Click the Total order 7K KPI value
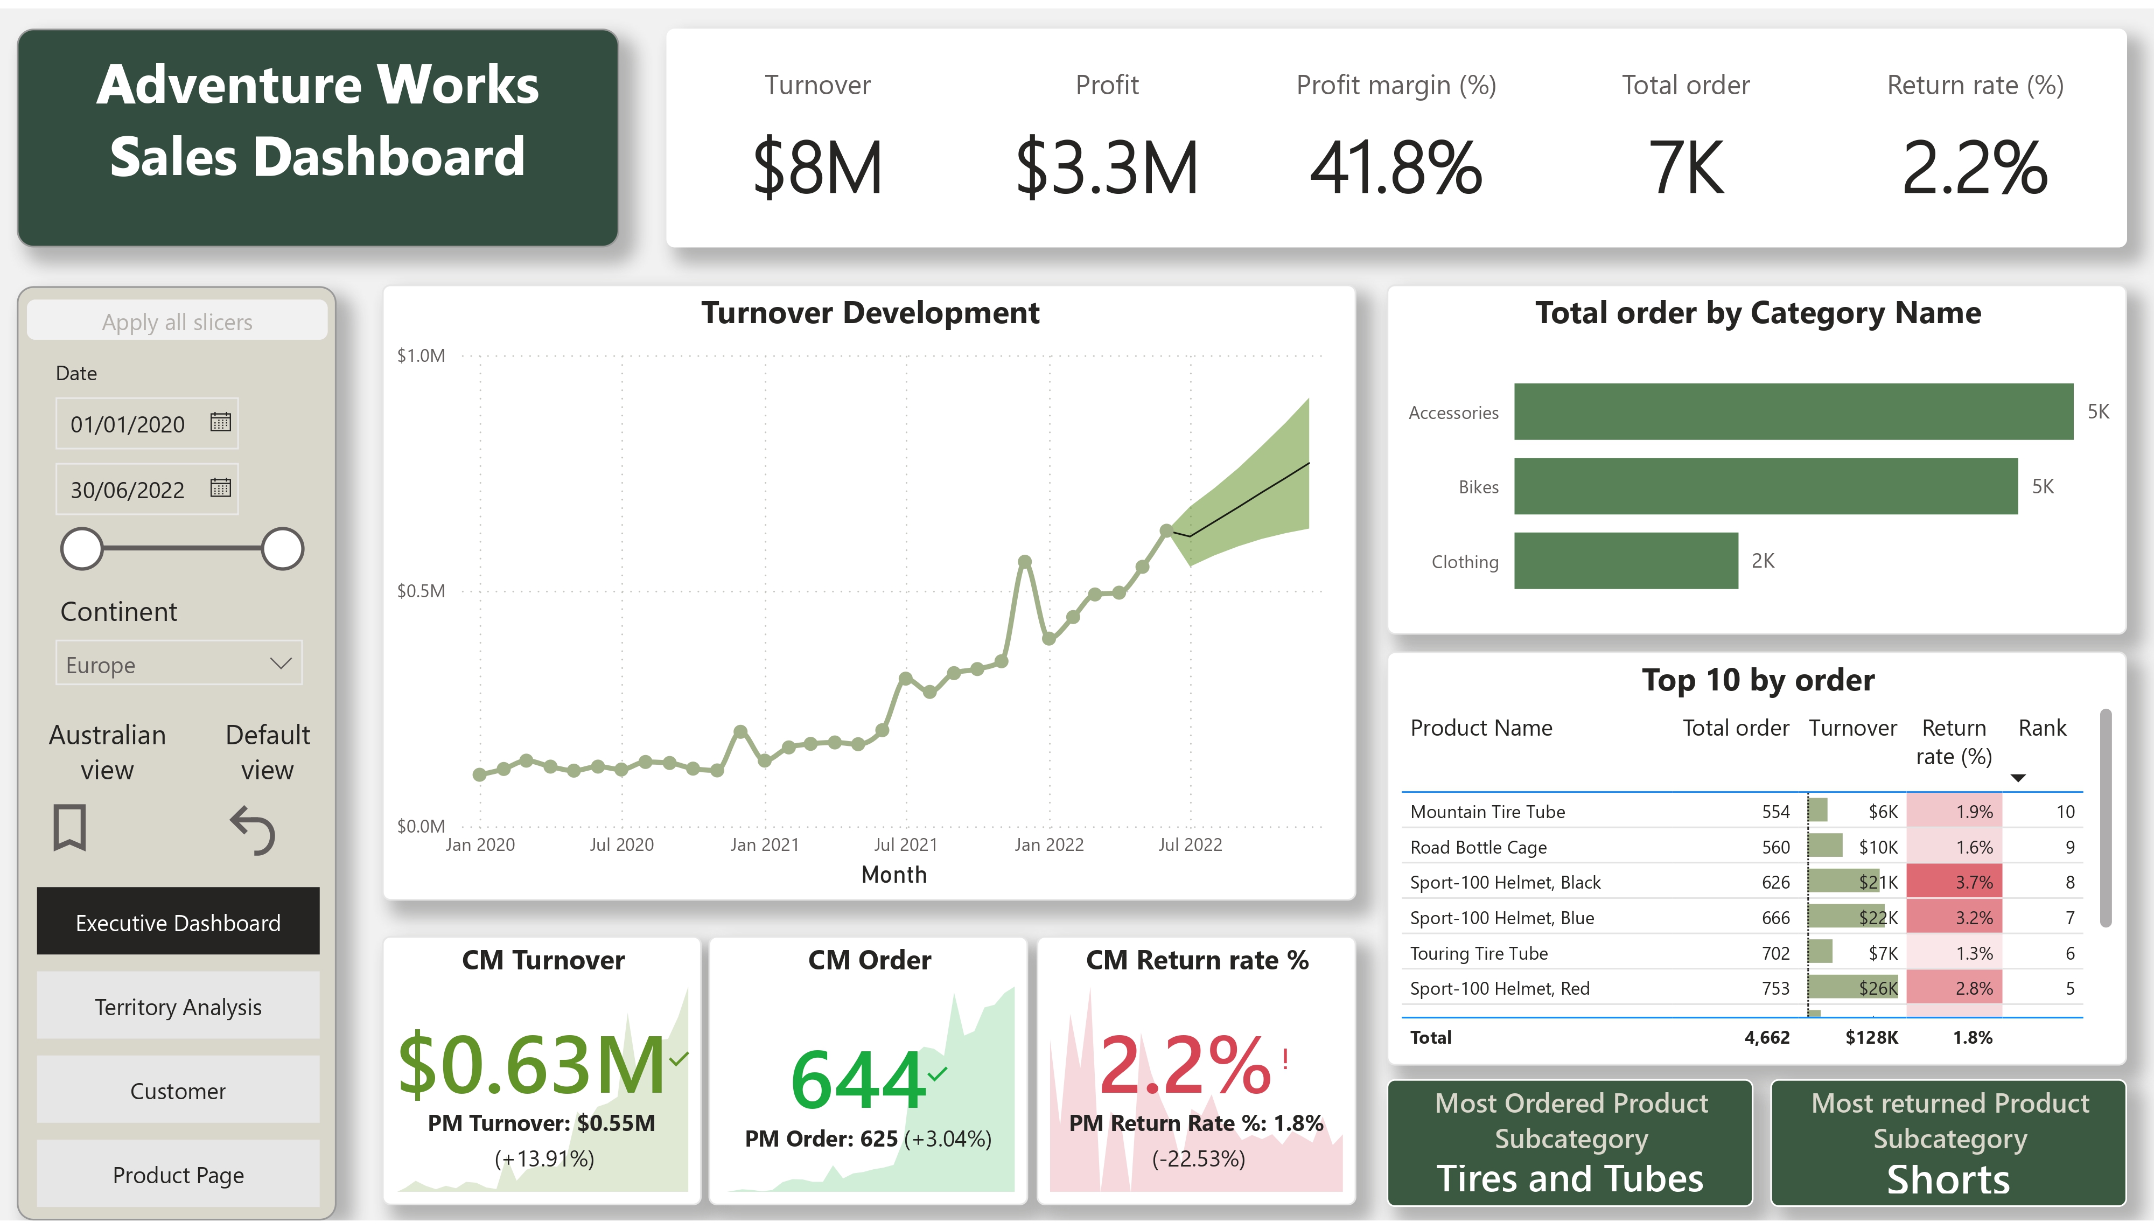2154x1229 pixels. coord(1686,168)
